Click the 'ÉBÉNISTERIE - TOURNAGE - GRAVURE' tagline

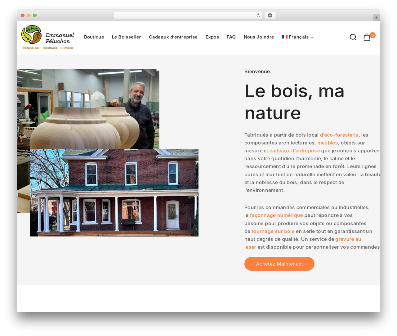[47, 48]
